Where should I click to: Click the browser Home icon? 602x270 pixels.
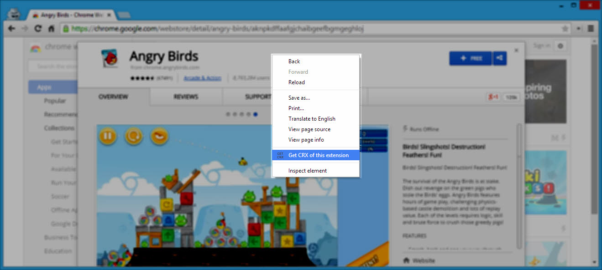tap(52, 28)
